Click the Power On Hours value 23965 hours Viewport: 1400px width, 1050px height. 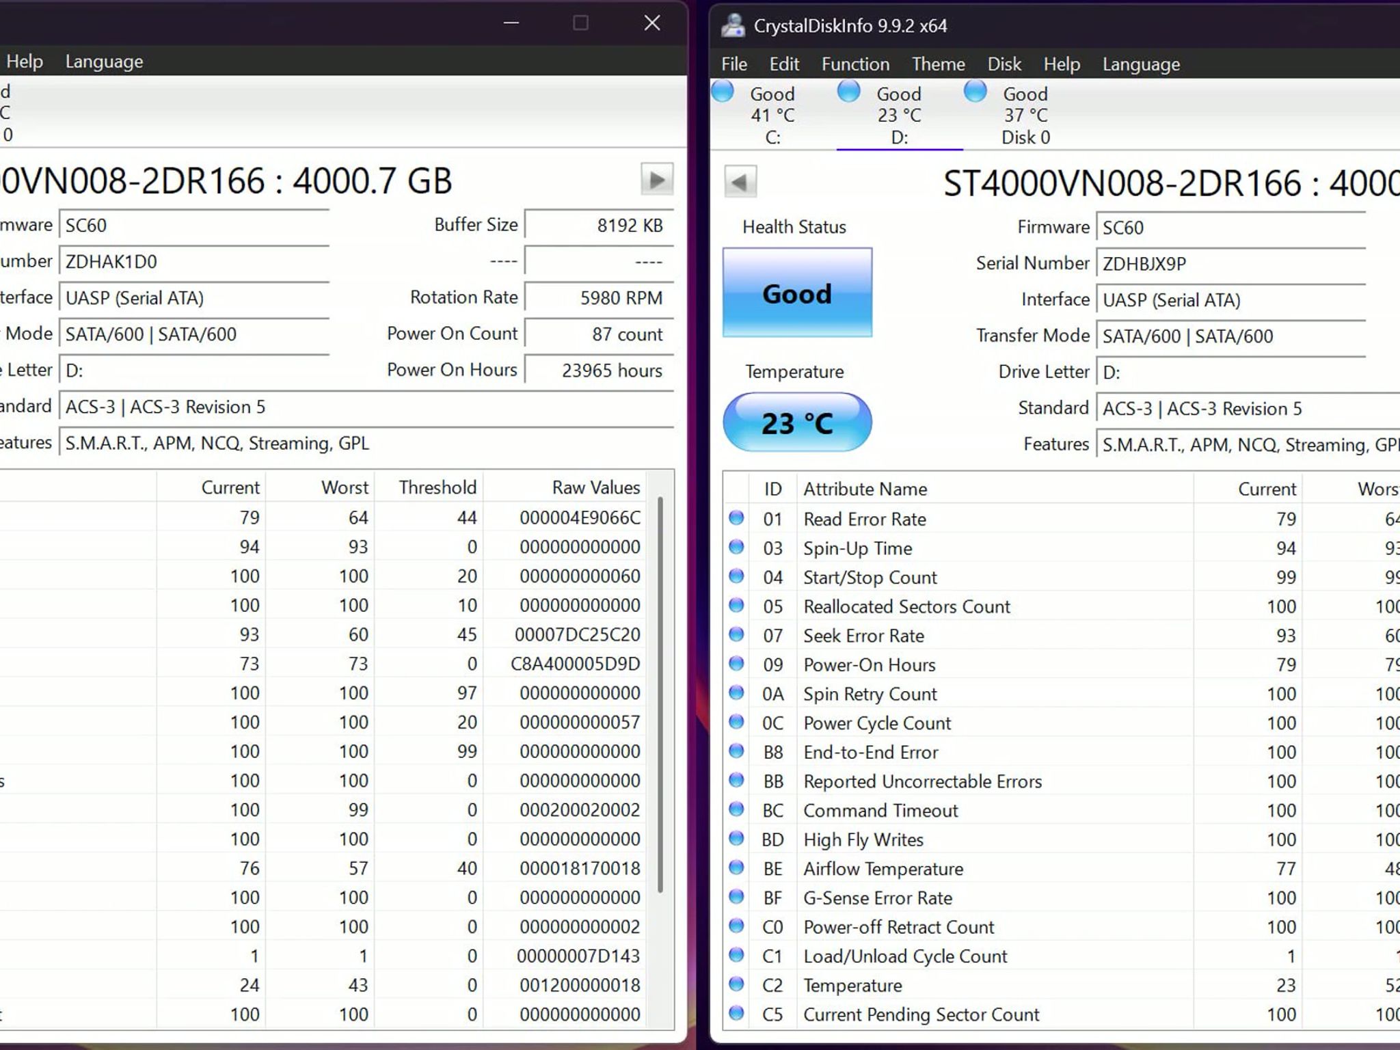pos(600,371)
